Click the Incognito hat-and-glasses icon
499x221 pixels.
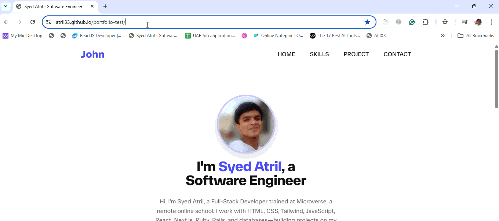click(445, 22)
